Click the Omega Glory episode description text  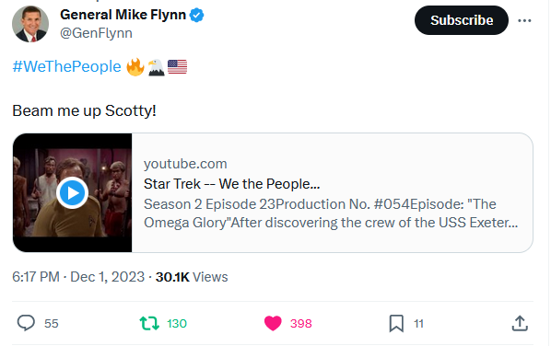click(x=331, y=213)
